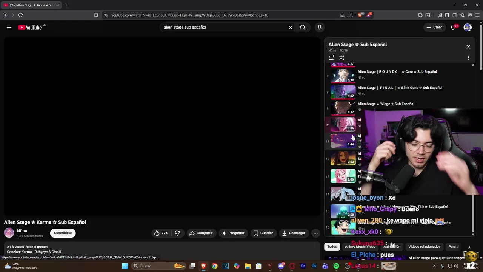The image size is (483, 272).
Task: Run search with magnifier button
Action: [x=303, y=27]
